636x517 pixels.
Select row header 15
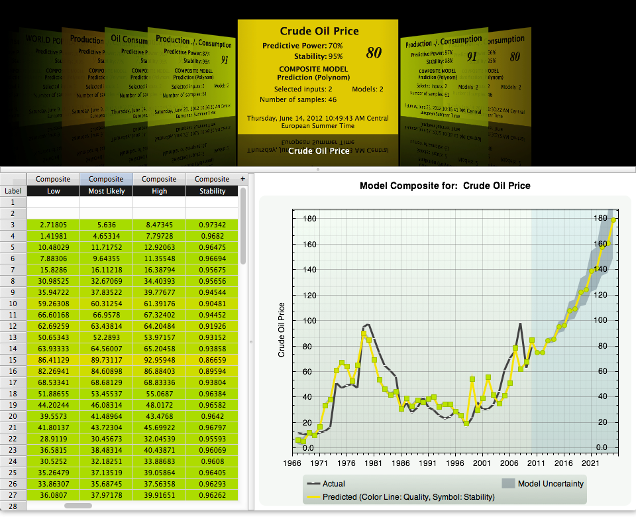[x=13, y=360]
